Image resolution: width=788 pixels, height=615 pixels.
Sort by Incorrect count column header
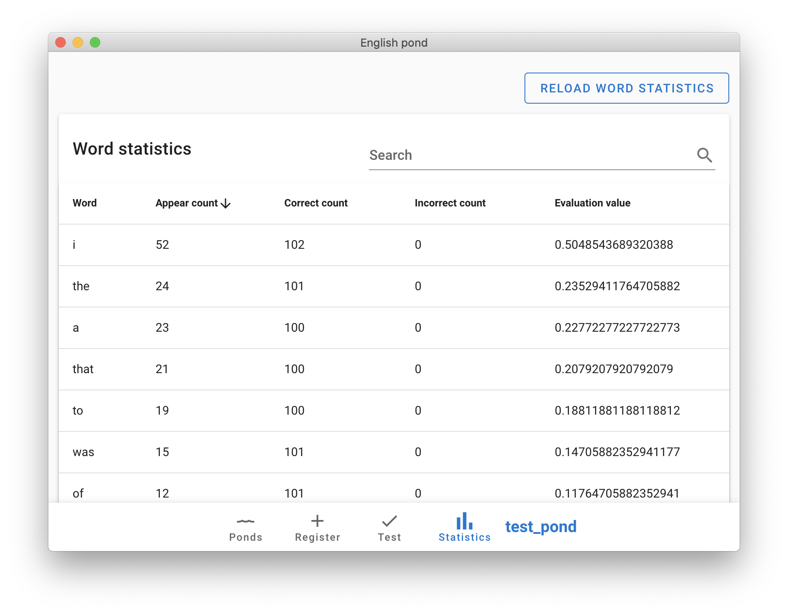coord(450,203)
